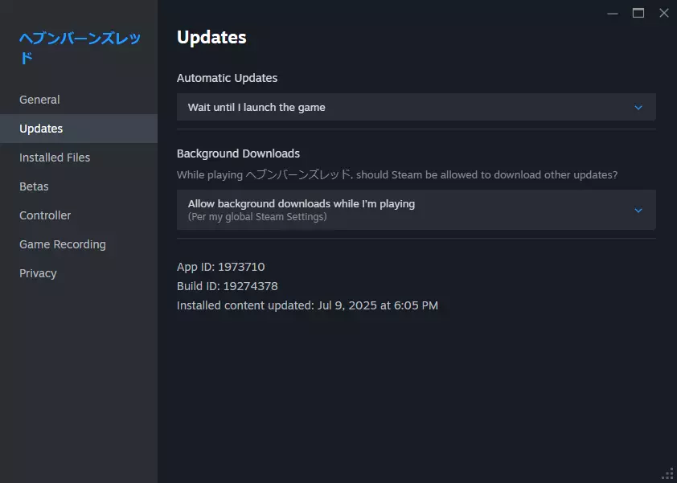Click the App ID: 1973710 text

tap(220, 267)
